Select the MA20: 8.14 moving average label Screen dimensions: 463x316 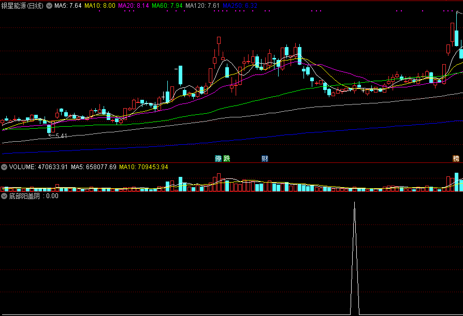point(134,6)
